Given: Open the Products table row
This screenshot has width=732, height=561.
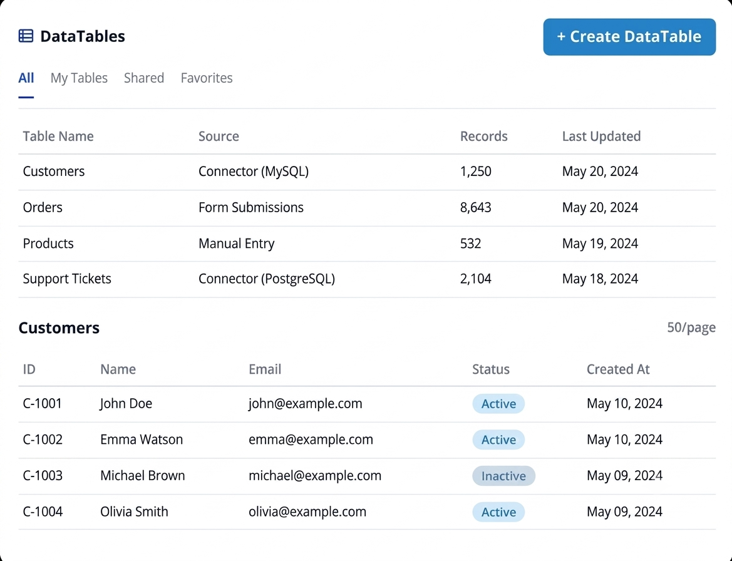Looking at the screenshot, I should click(x=367, y=244).
